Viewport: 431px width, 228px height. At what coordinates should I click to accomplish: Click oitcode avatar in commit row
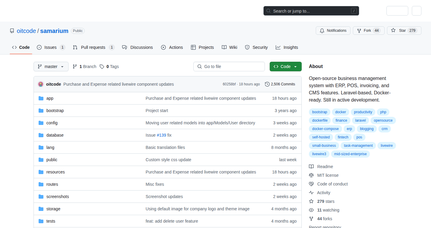click(41, 84)
